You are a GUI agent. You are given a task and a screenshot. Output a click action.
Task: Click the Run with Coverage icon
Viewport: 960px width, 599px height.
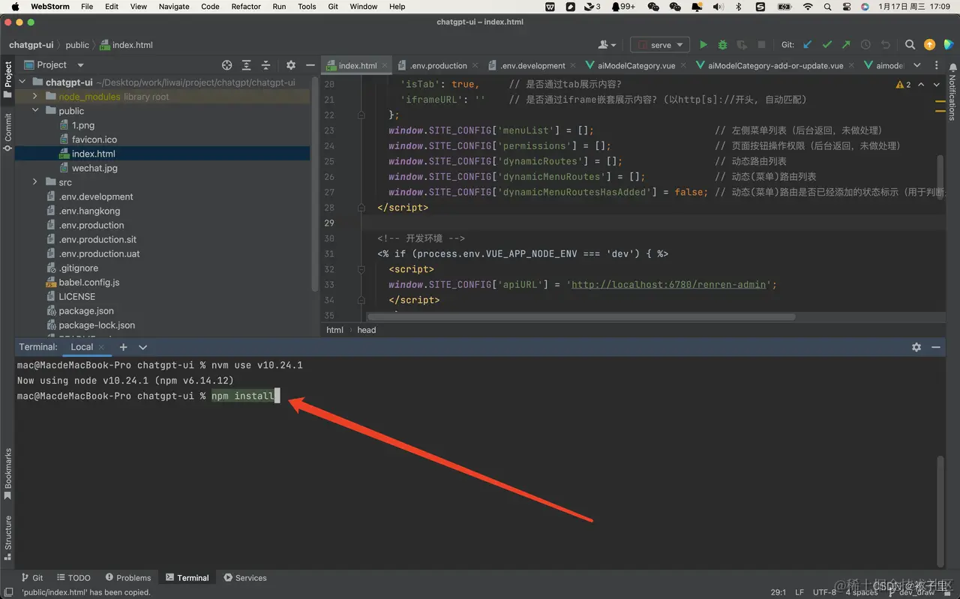742,45
